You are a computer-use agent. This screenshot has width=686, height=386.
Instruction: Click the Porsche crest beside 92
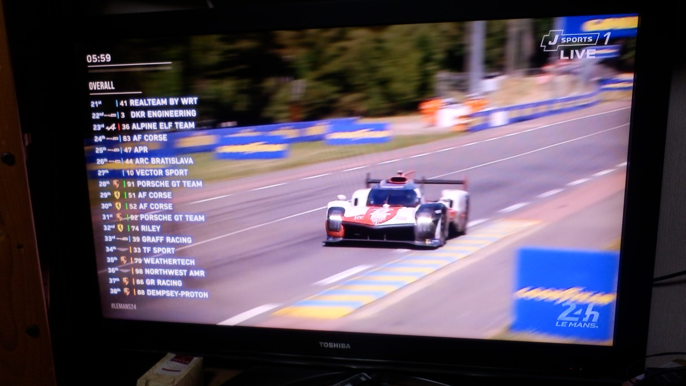120,217
